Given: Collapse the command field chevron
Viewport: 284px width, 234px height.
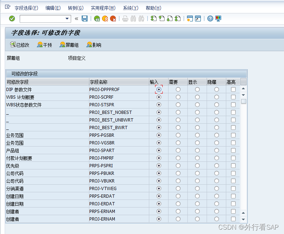Looking at the screenshot, I should click(x=76, y=19).
